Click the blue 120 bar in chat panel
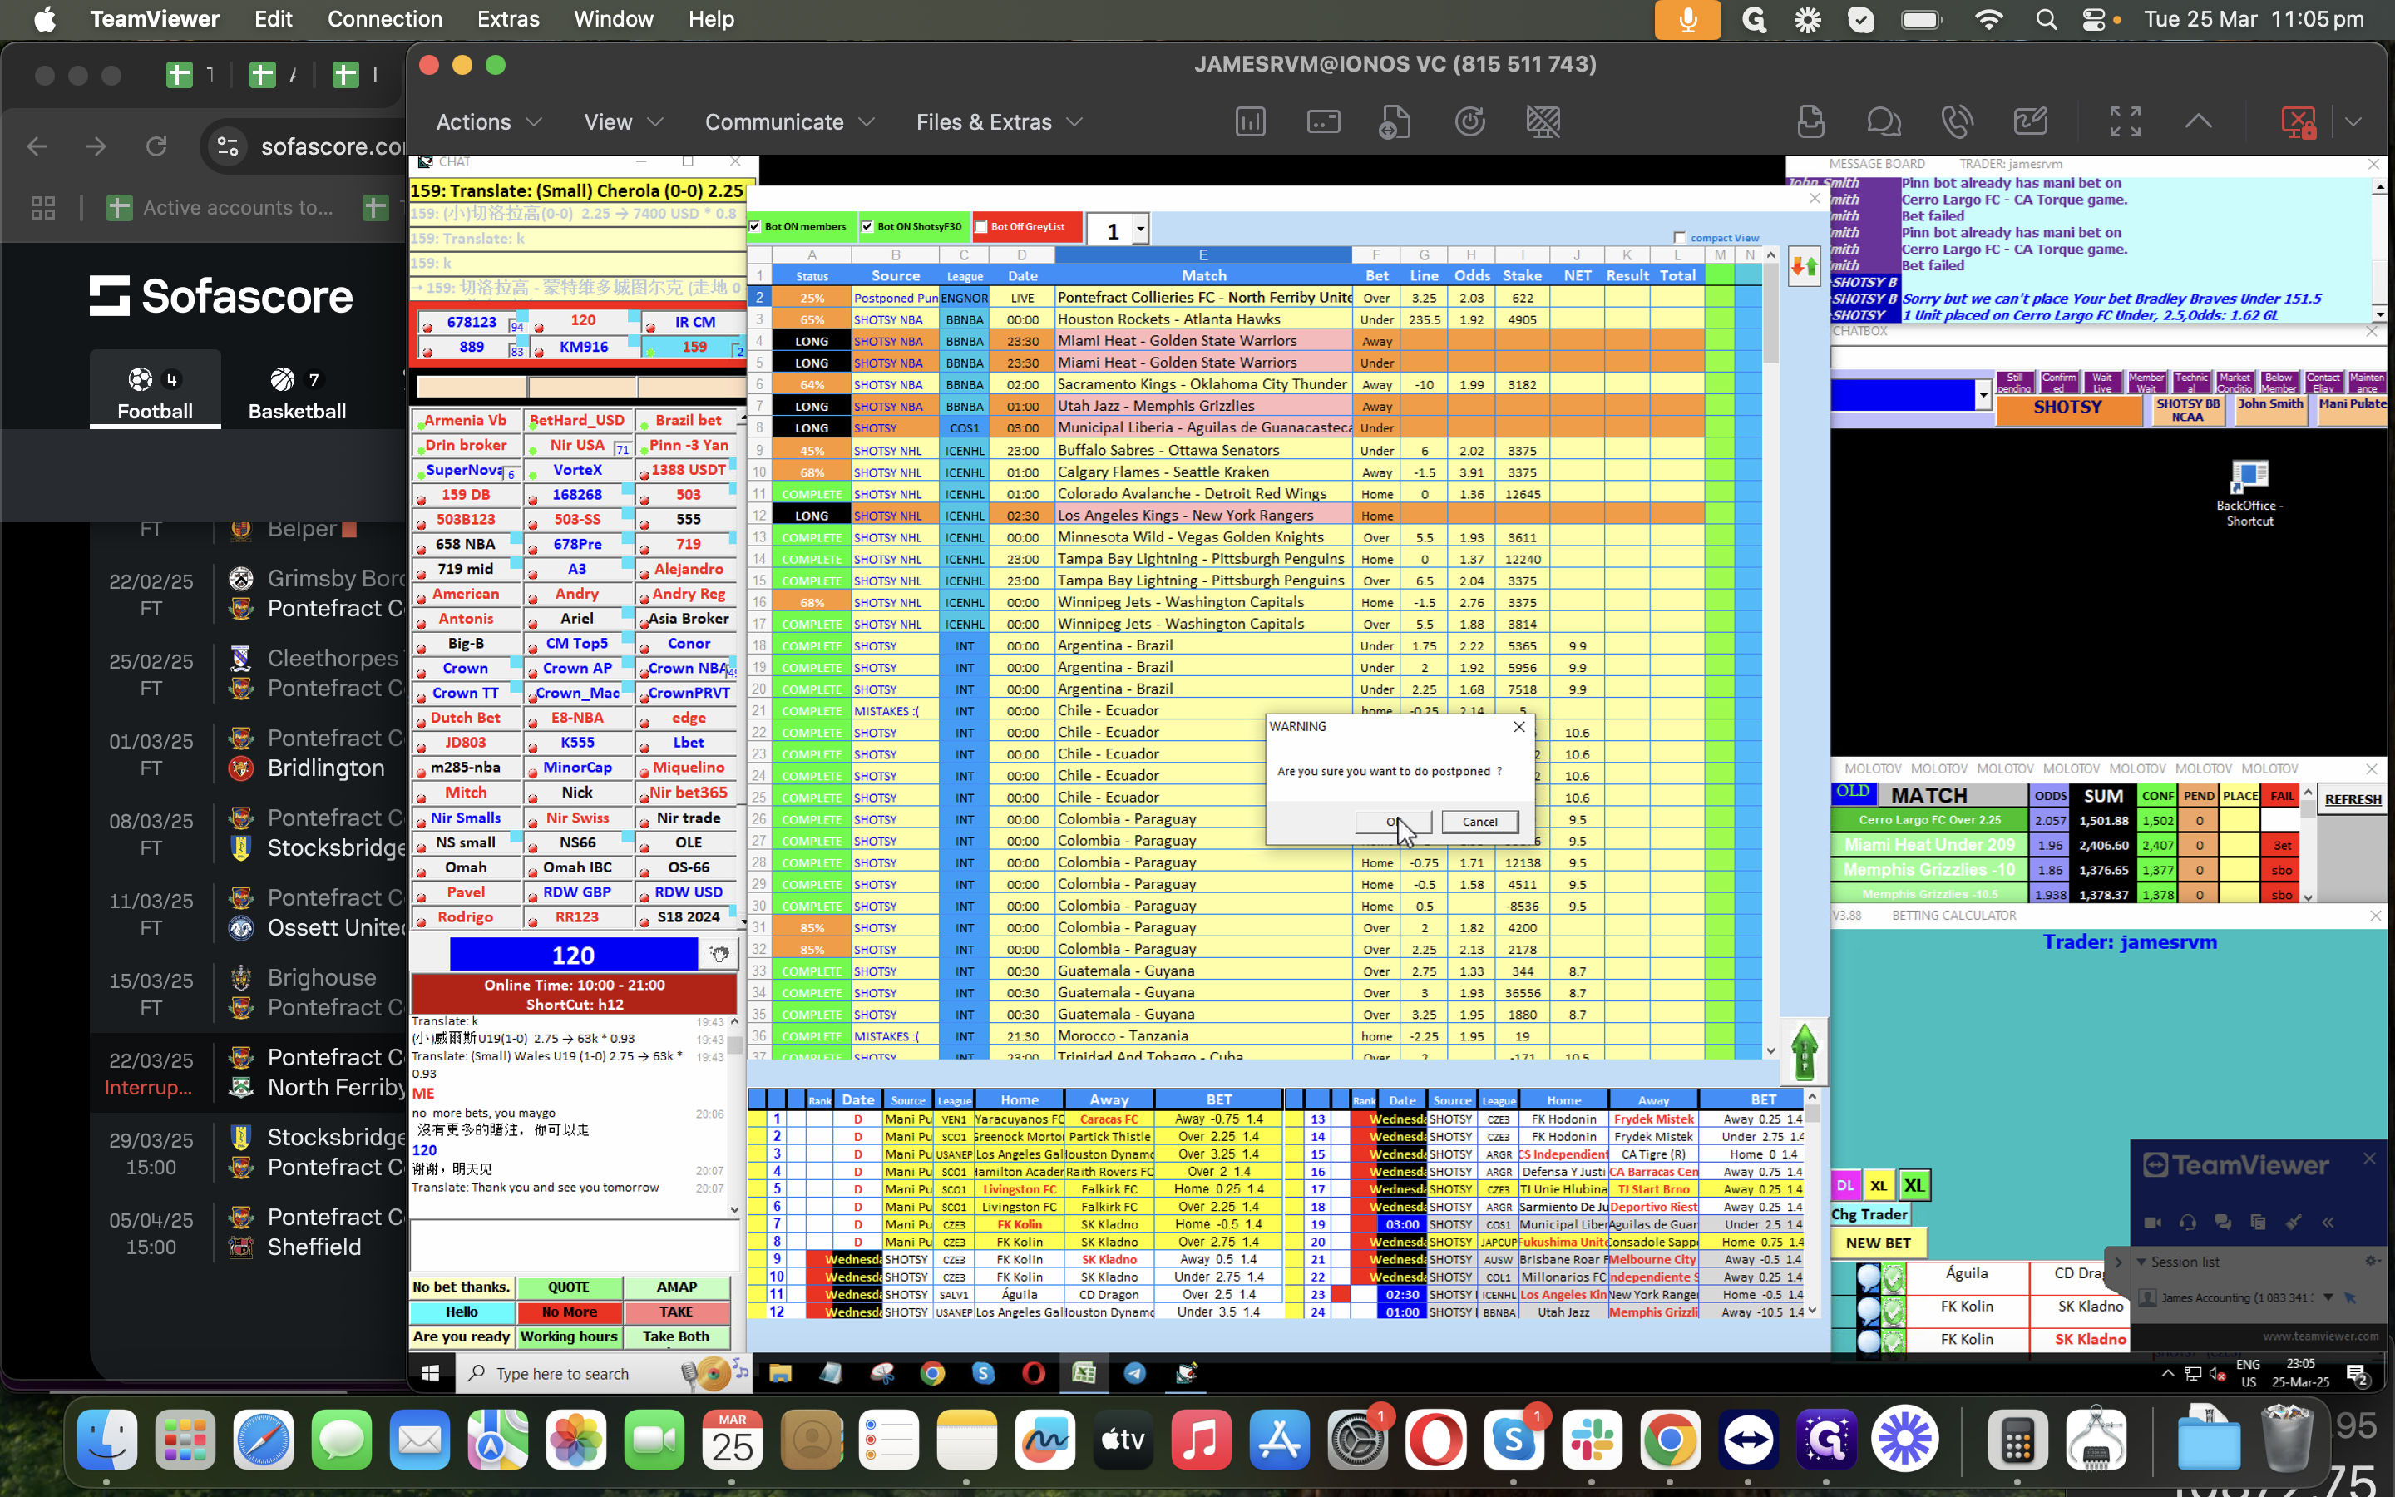This screenshot has height=1497, width=2395. click(573, 955)
